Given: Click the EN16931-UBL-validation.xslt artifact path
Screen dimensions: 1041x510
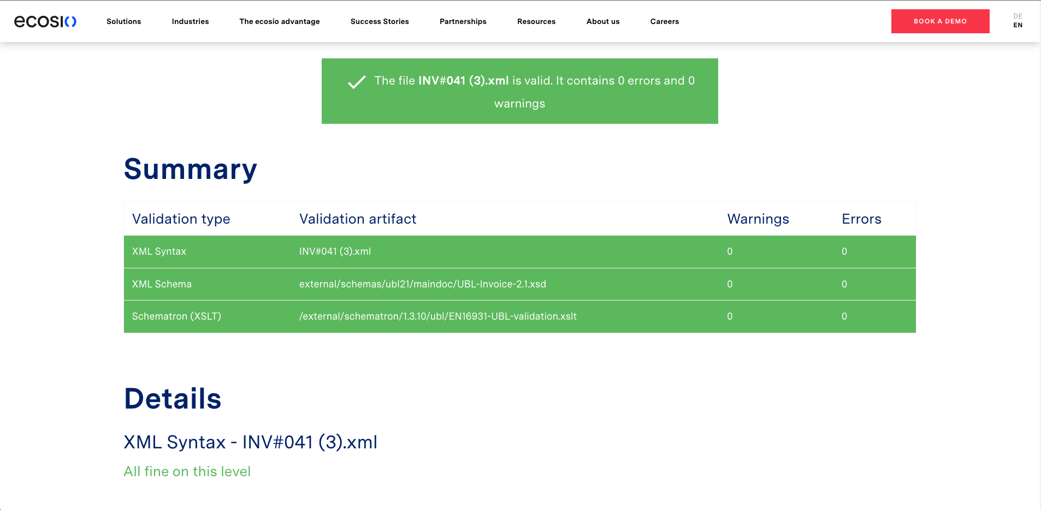Looking at the screenshot, I should 437,316.
